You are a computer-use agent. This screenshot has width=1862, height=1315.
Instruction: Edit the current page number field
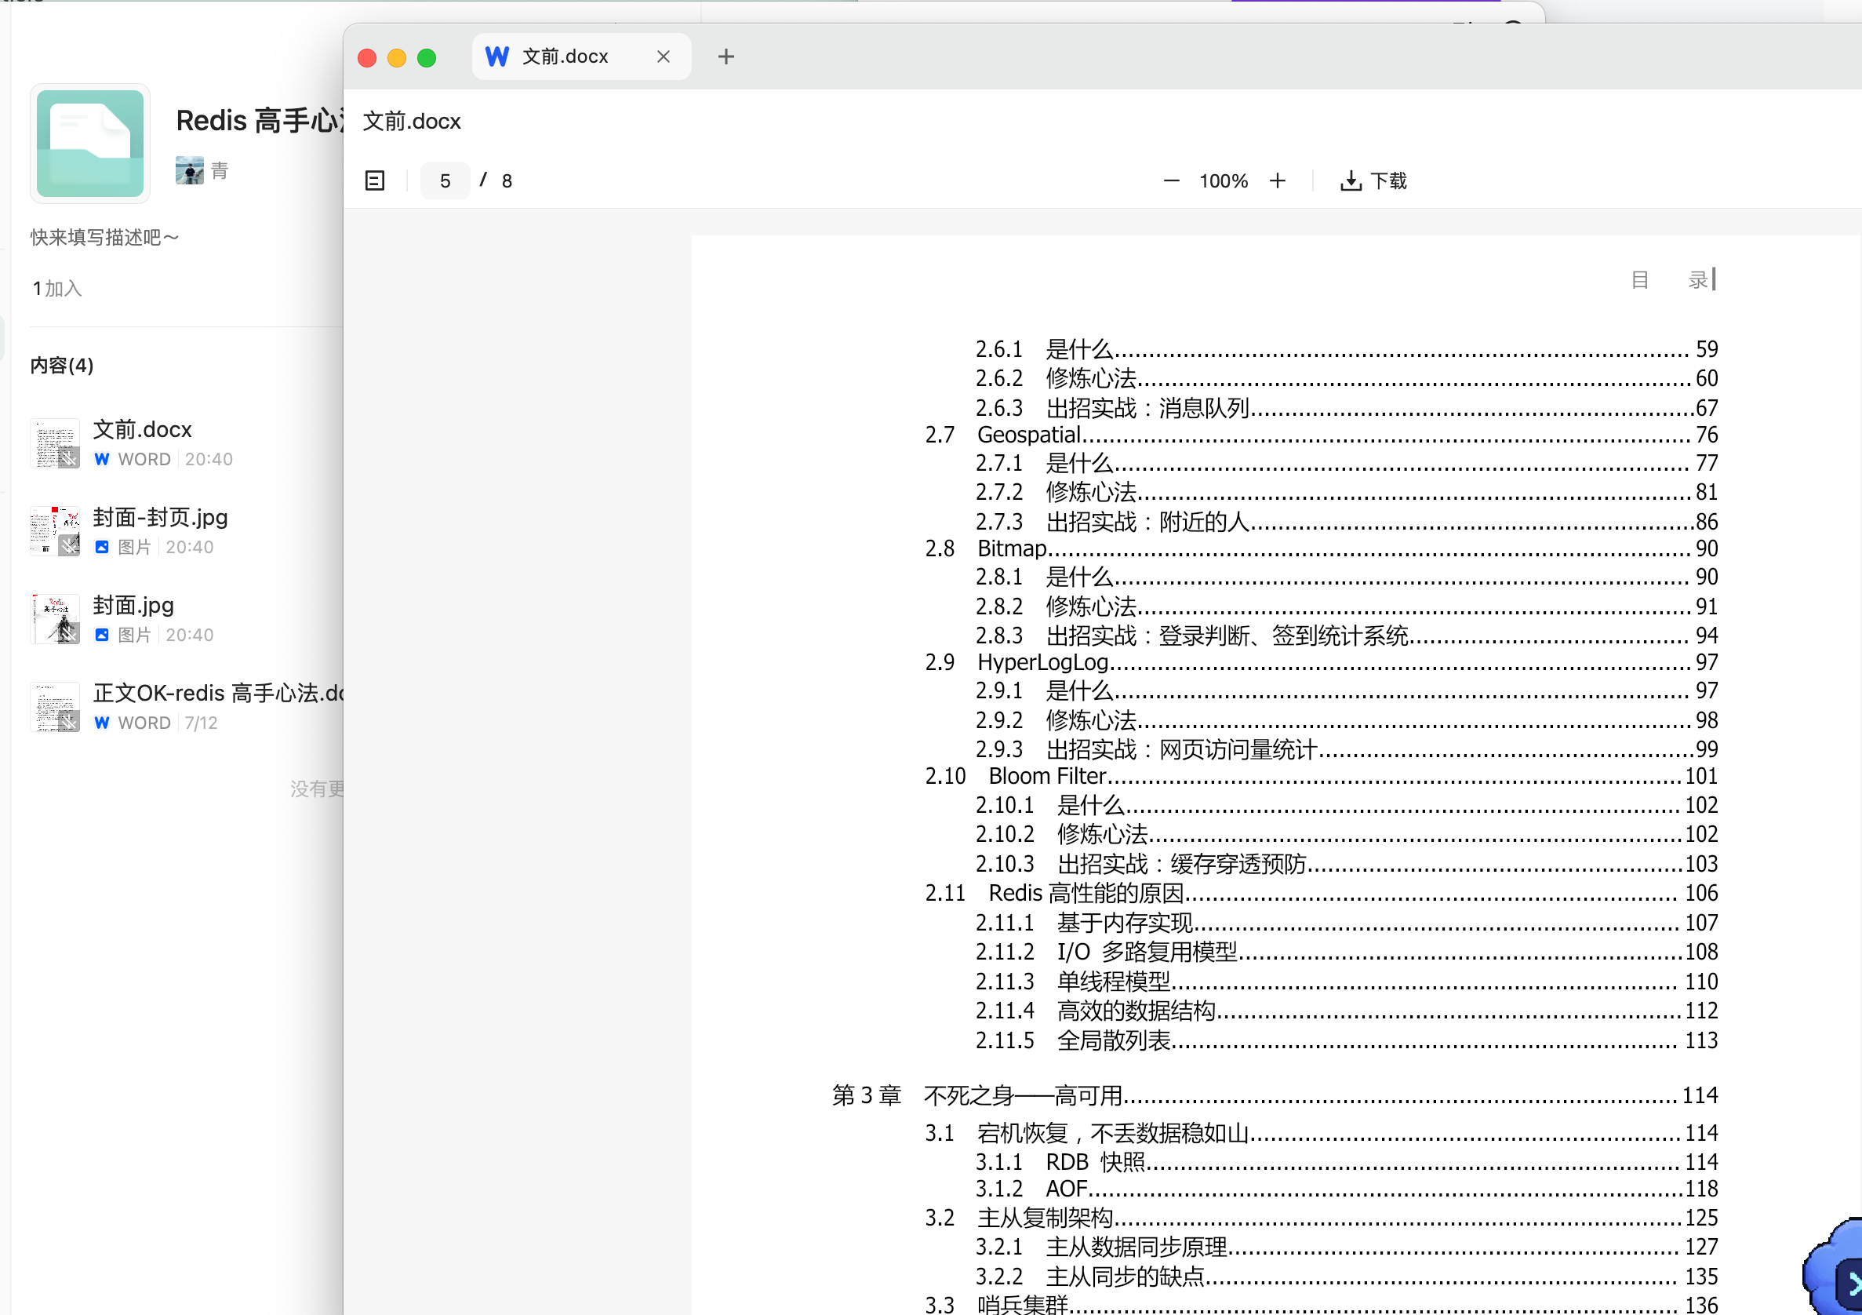pyautogui.click(x=445, y=180)
